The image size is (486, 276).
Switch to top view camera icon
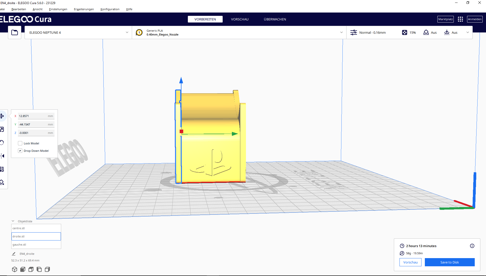[x=31, y=269]
